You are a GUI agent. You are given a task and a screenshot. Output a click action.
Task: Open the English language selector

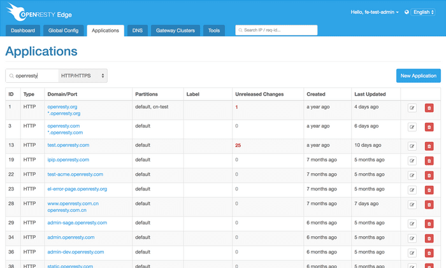click(423, 12)
